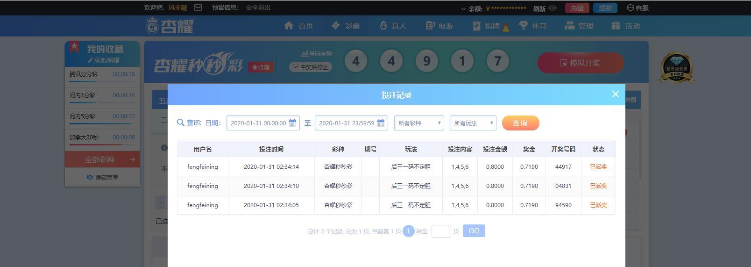Open the 所有彩种 dropdown
The image size is (751, 267).
pyautogui.click(x=419, y=123)
